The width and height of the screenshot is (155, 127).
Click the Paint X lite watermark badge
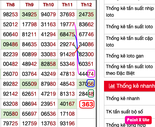[x=138, y=120]
